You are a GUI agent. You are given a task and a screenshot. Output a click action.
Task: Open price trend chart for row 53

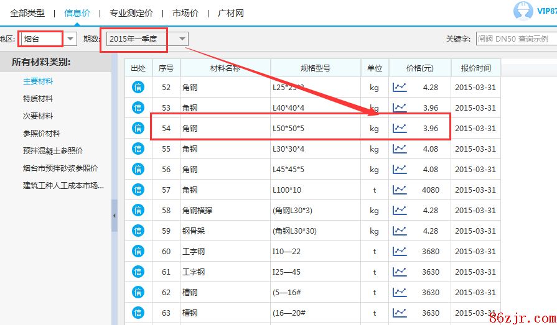(x=400, y=108)
